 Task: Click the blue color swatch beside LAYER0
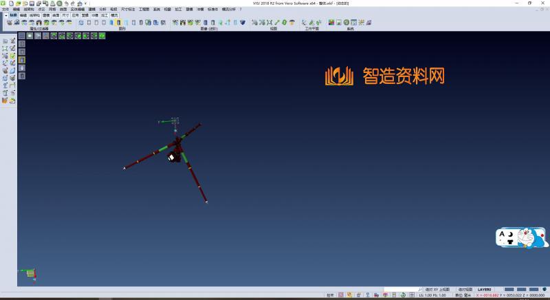coord(509,290)
